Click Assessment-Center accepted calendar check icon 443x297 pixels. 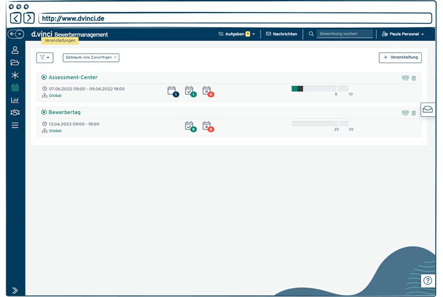coord(190,91)
